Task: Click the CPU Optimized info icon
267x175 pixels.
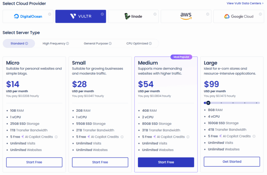Action: click(150, 43)
